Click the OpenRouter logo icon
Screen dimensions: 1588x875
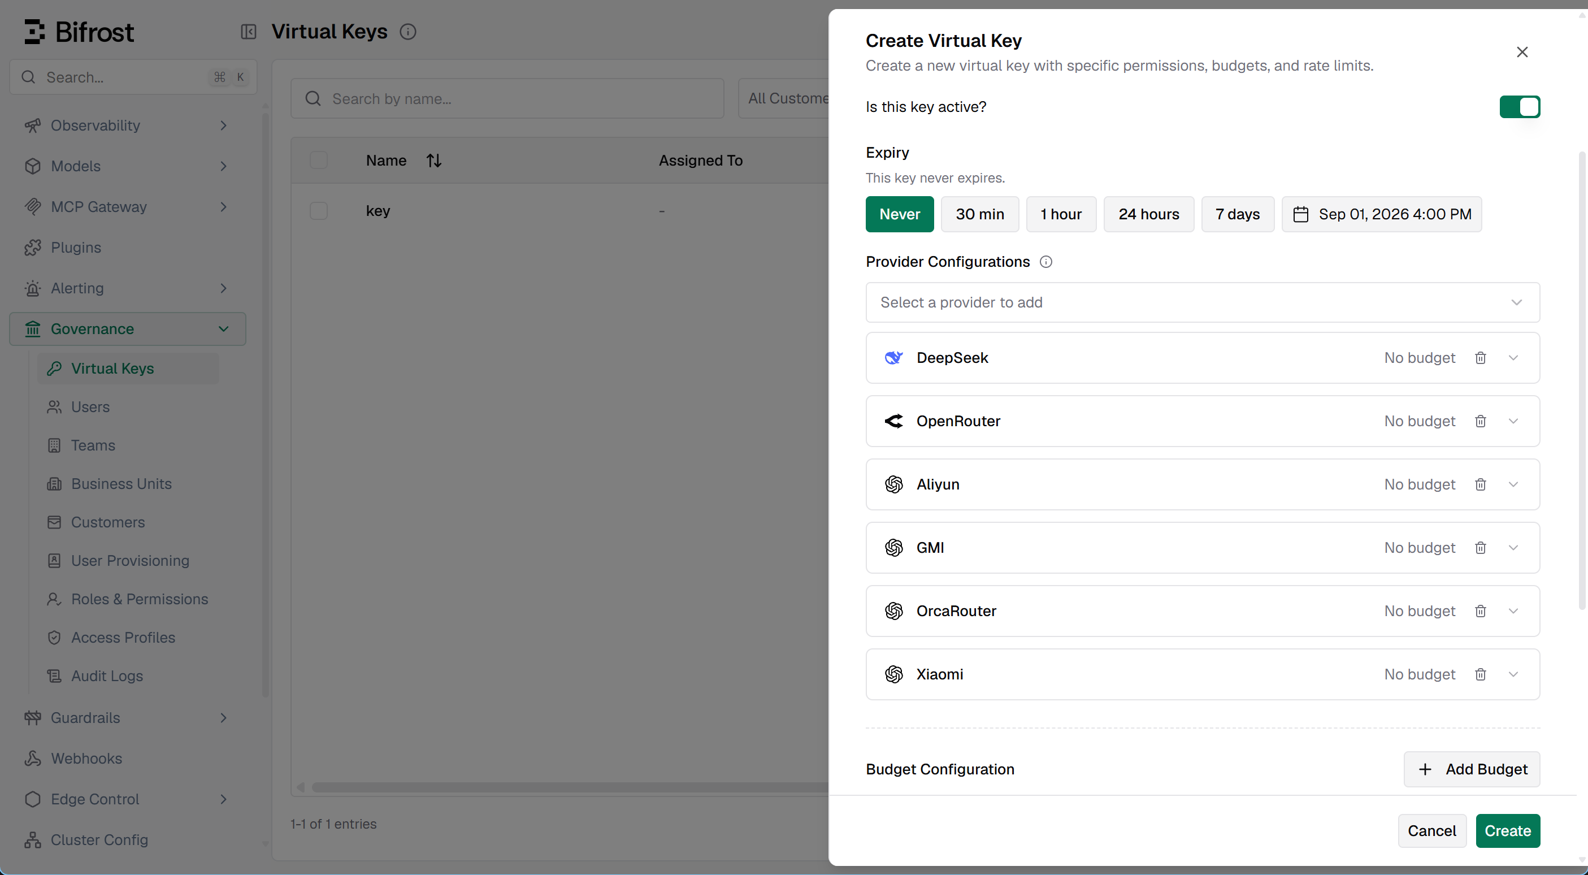894,421
